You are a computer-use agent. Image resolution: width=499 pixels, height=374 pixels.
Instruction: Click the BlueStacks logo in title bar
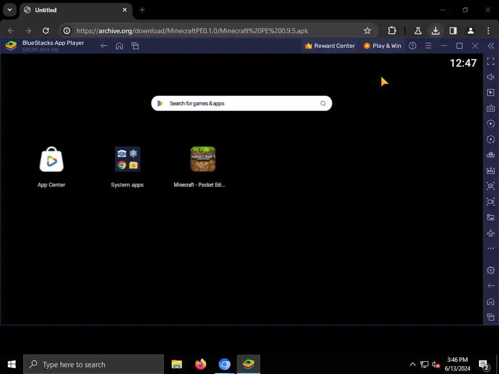(11, 46)
